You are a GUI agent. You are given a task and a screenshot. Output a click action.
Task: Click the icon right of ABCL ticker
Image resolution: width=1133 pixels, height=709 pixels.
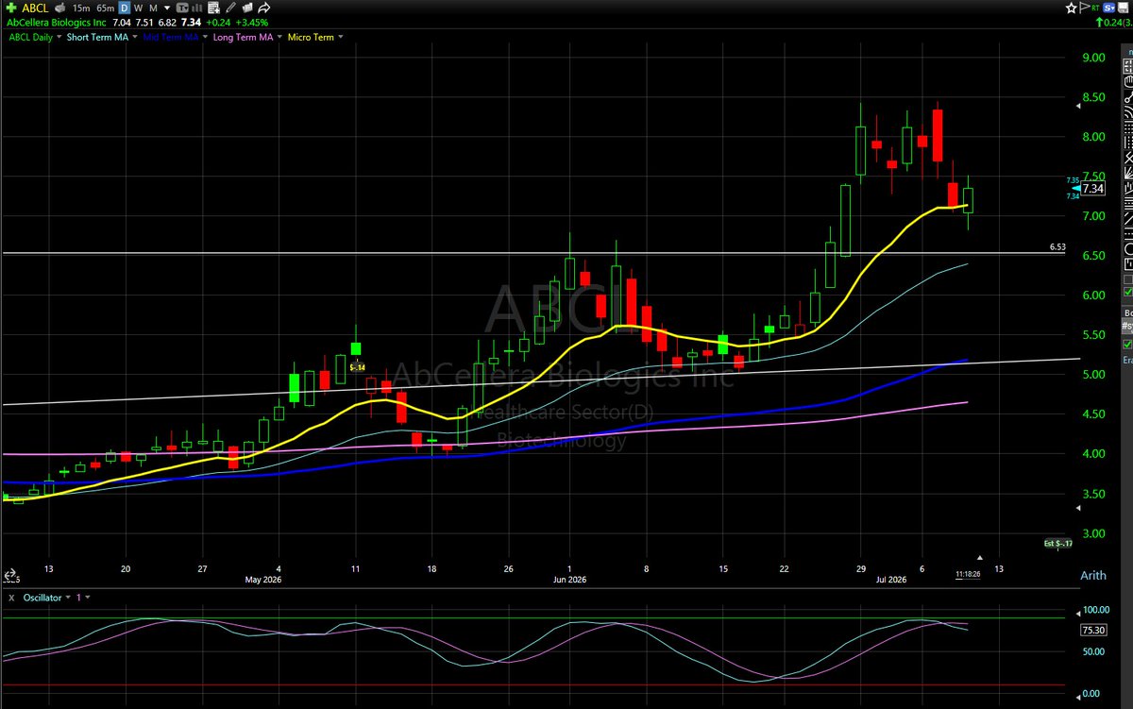tap(59, 8)
